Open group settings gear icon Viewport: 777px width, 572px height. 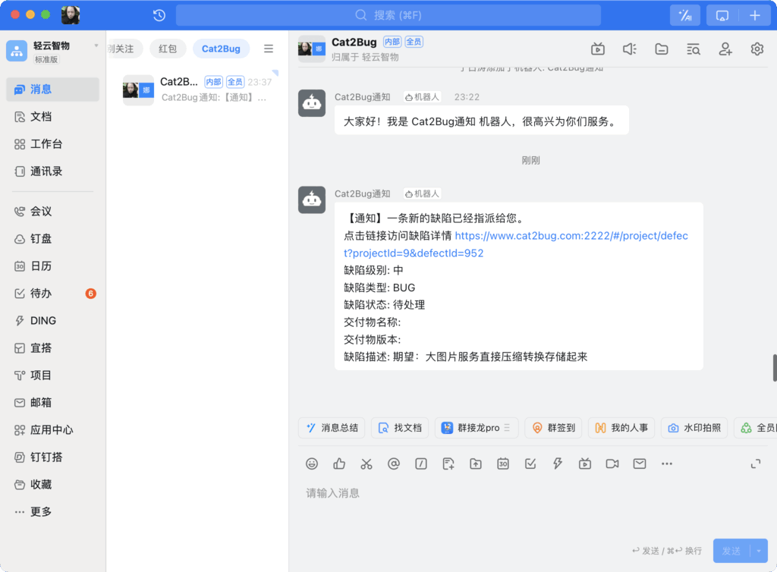(x=757, y=49)
